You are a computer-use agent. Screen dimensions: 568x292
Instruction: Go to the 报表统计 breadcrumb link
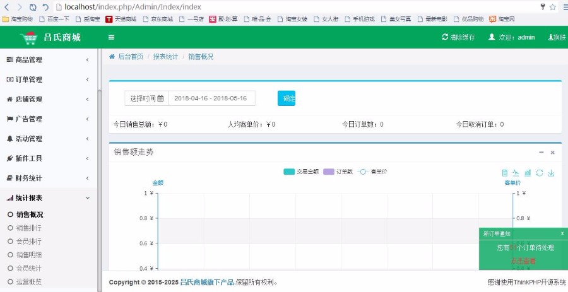coord(165,57)
